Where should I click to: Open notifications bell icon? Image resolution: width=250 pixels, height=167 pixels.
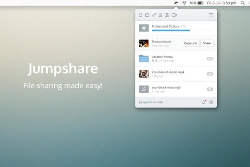tap(204, 102)
